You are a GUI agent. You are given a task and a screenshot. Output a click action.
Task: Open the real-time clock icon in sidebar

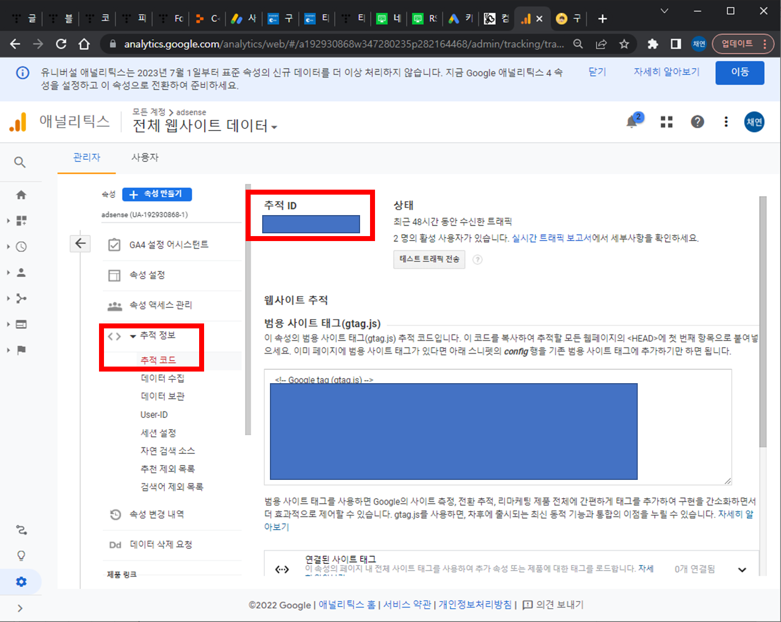click(21, 247)
